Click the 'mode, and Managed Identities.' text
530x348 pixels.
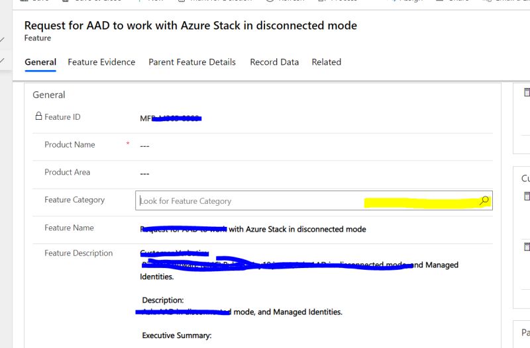click(x=288, y=312)
